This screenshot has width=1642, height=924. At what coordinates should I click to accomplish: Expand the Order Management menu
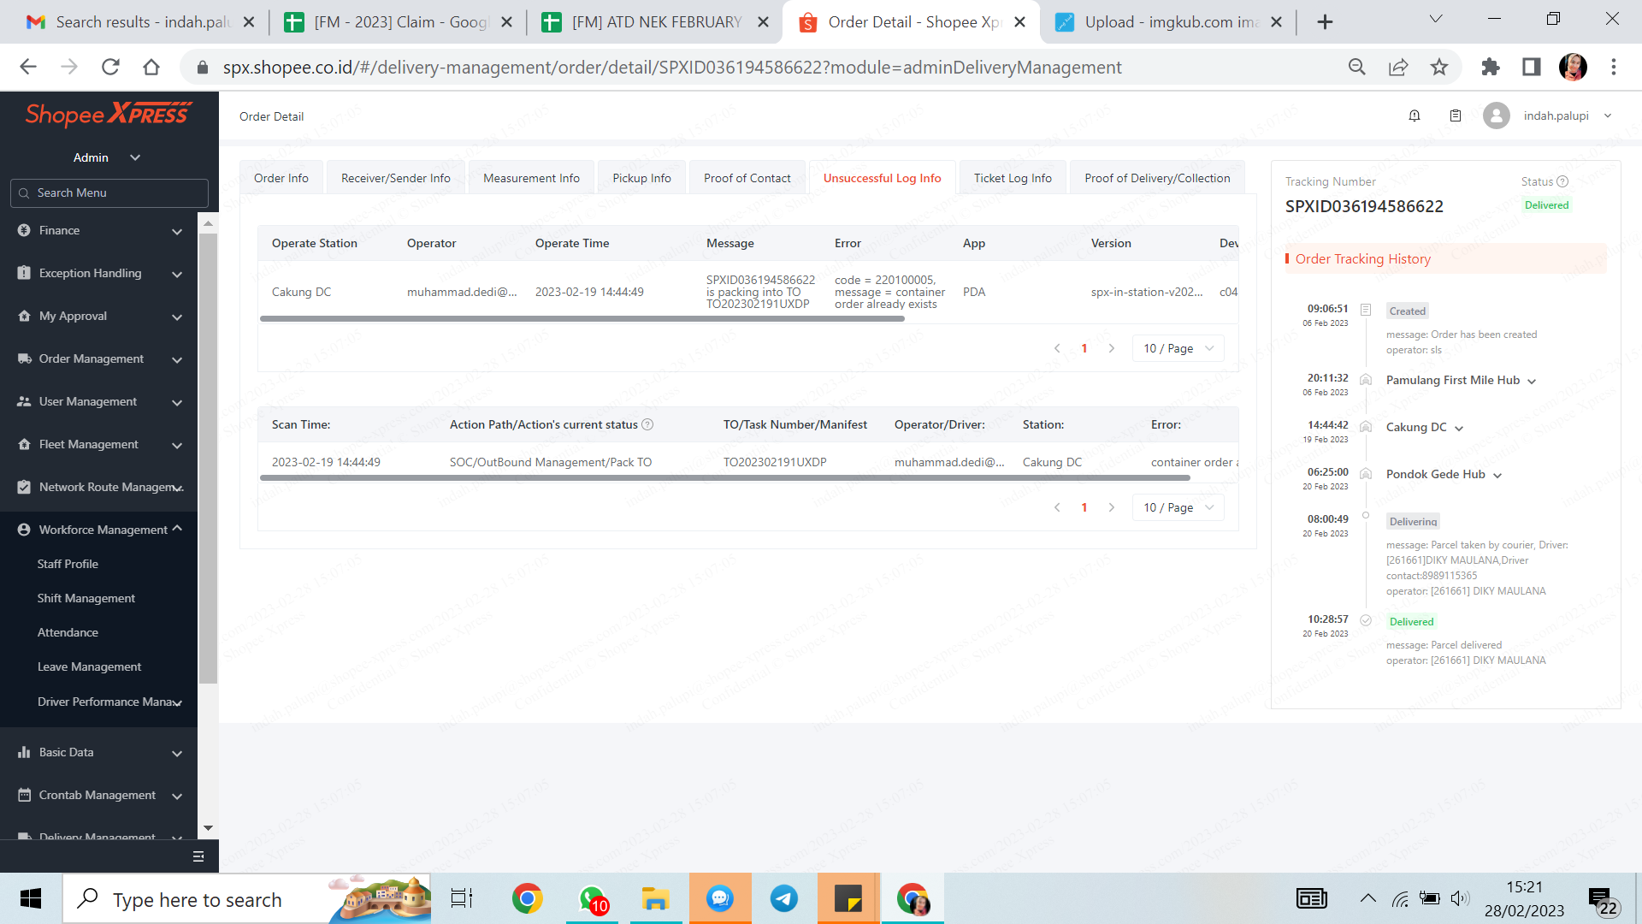(177, 359)
